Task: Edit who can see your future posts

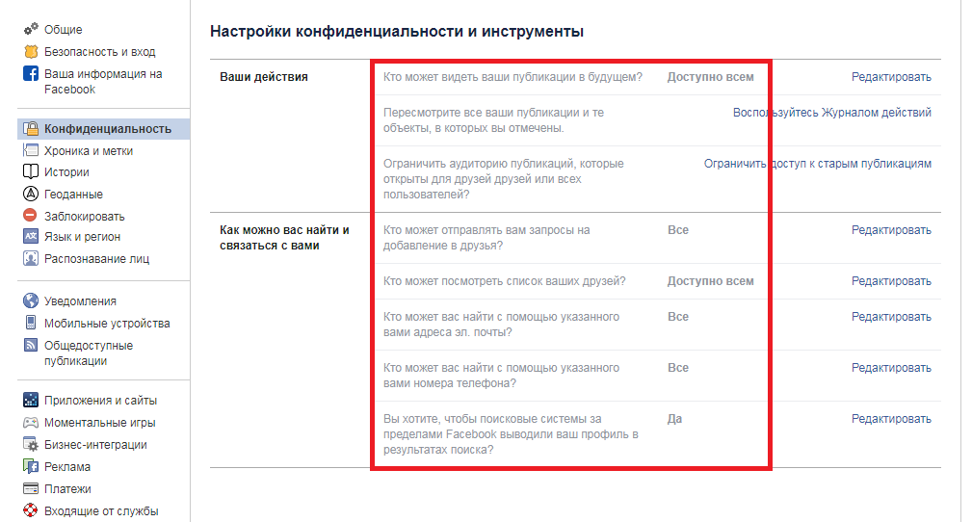Action: [891, 77]
